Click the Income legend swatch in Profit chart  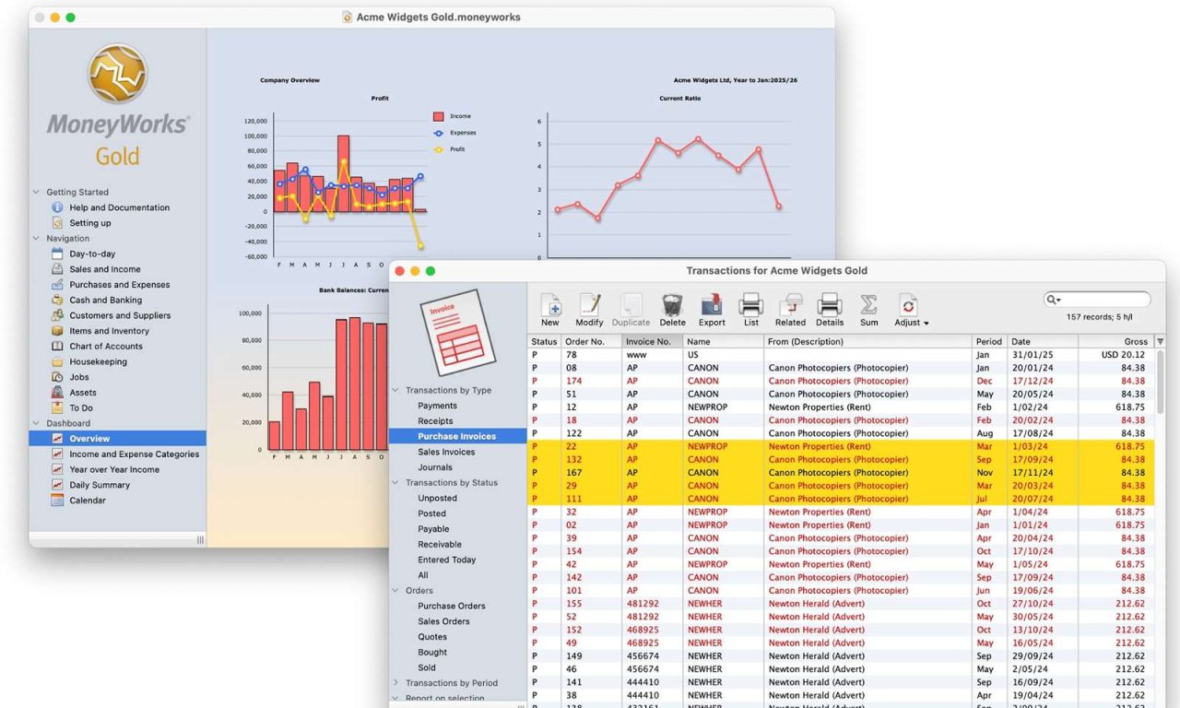pos(439,117)
